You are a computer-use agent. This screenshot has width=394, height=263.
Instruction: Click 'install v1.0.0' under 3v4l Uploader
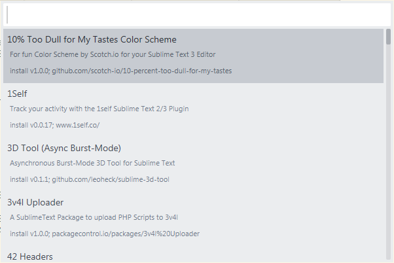(27, 233)
